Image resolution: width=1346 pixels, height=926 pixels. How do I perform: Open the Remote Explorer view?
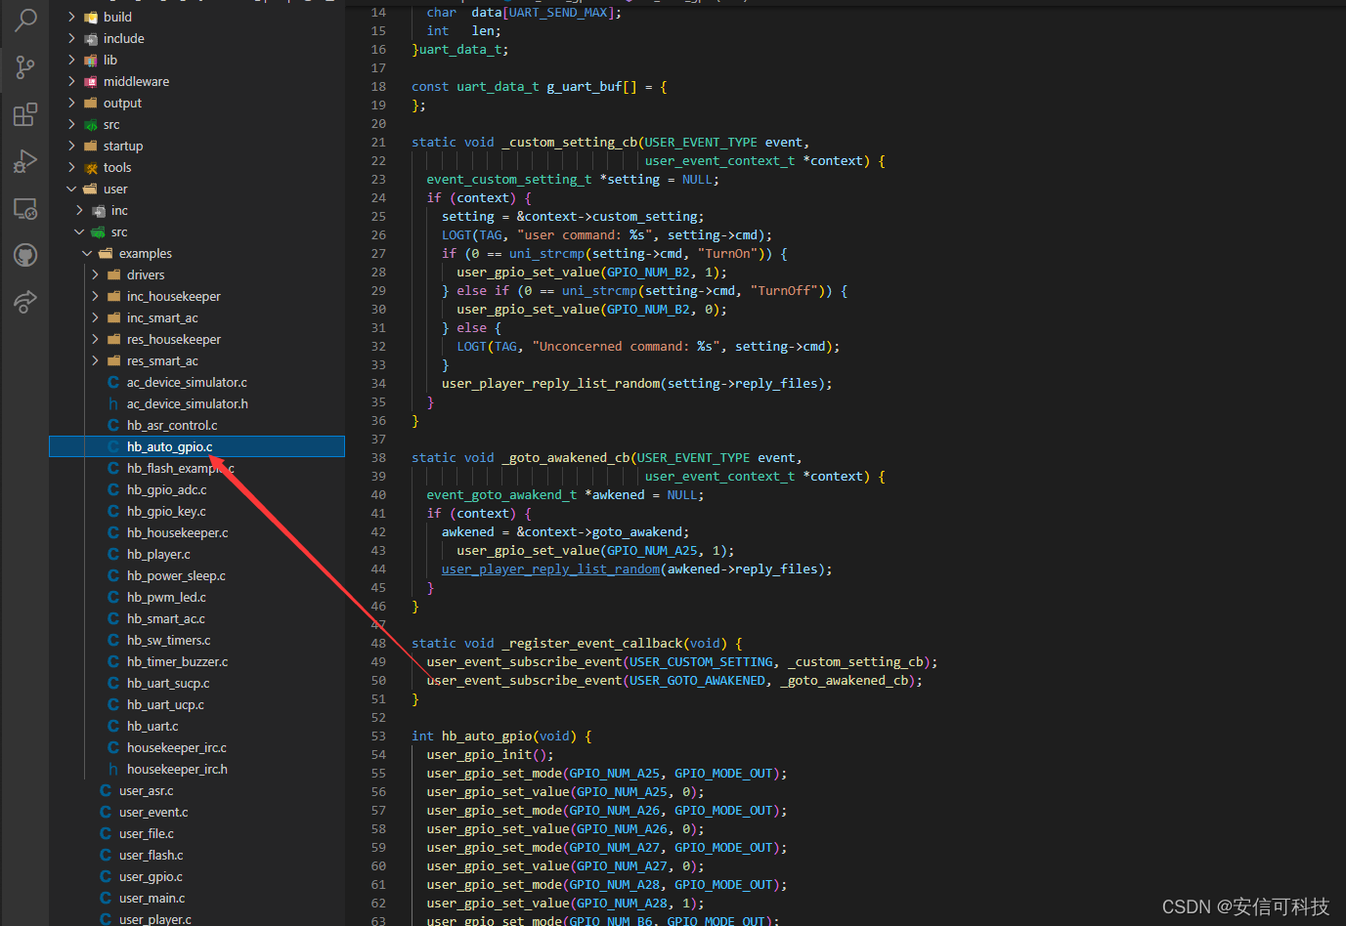(25, 208)
